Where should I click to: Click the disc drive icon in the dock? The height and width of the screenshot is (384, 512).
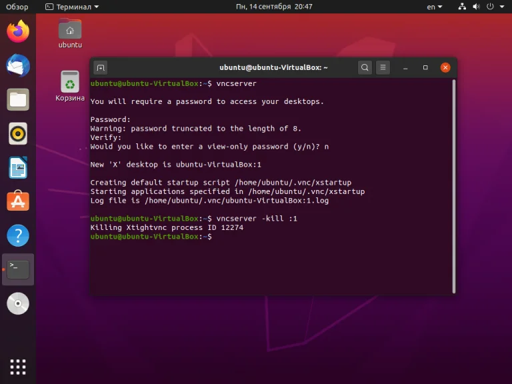pos(18,303)
